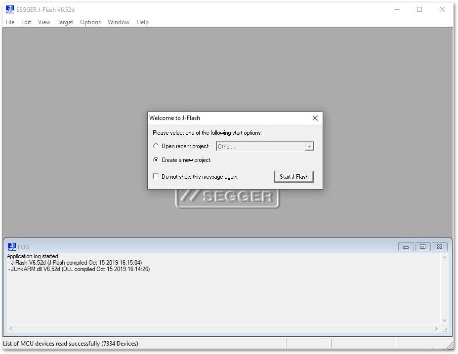
Task: Click the J-Flash V6.52d compiled log line
Action: tap(75, 263)
